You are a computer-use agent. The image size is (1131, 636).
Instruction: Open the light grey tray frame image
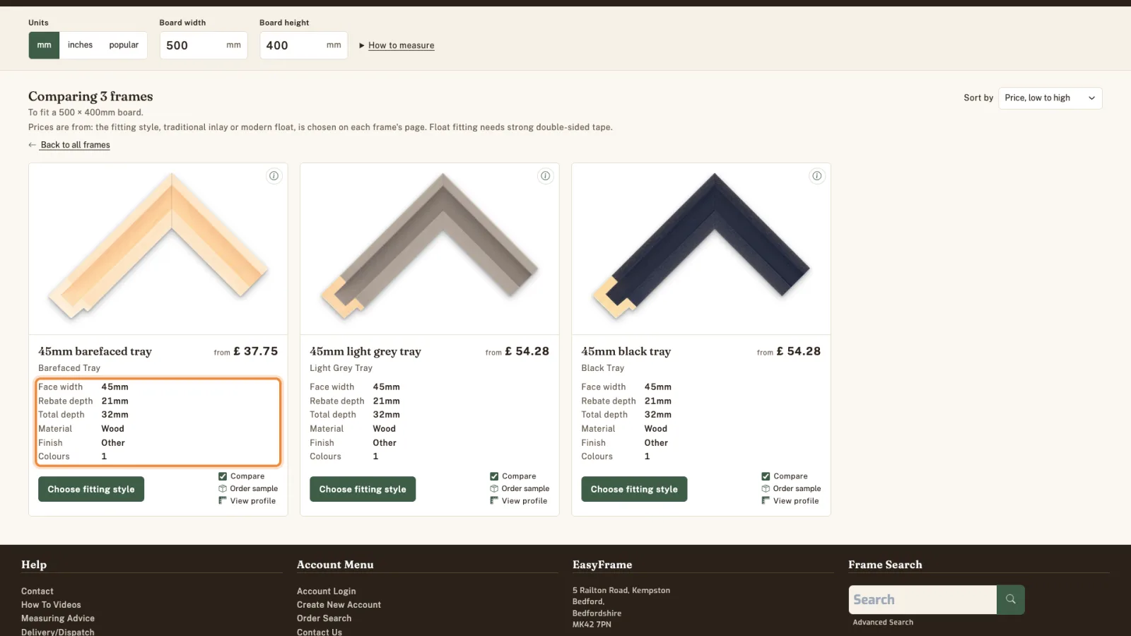click(430, 249)
